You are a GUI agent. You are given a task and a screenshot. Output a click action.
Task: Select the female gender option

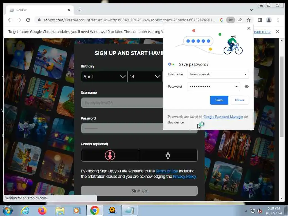click(110, 155)
